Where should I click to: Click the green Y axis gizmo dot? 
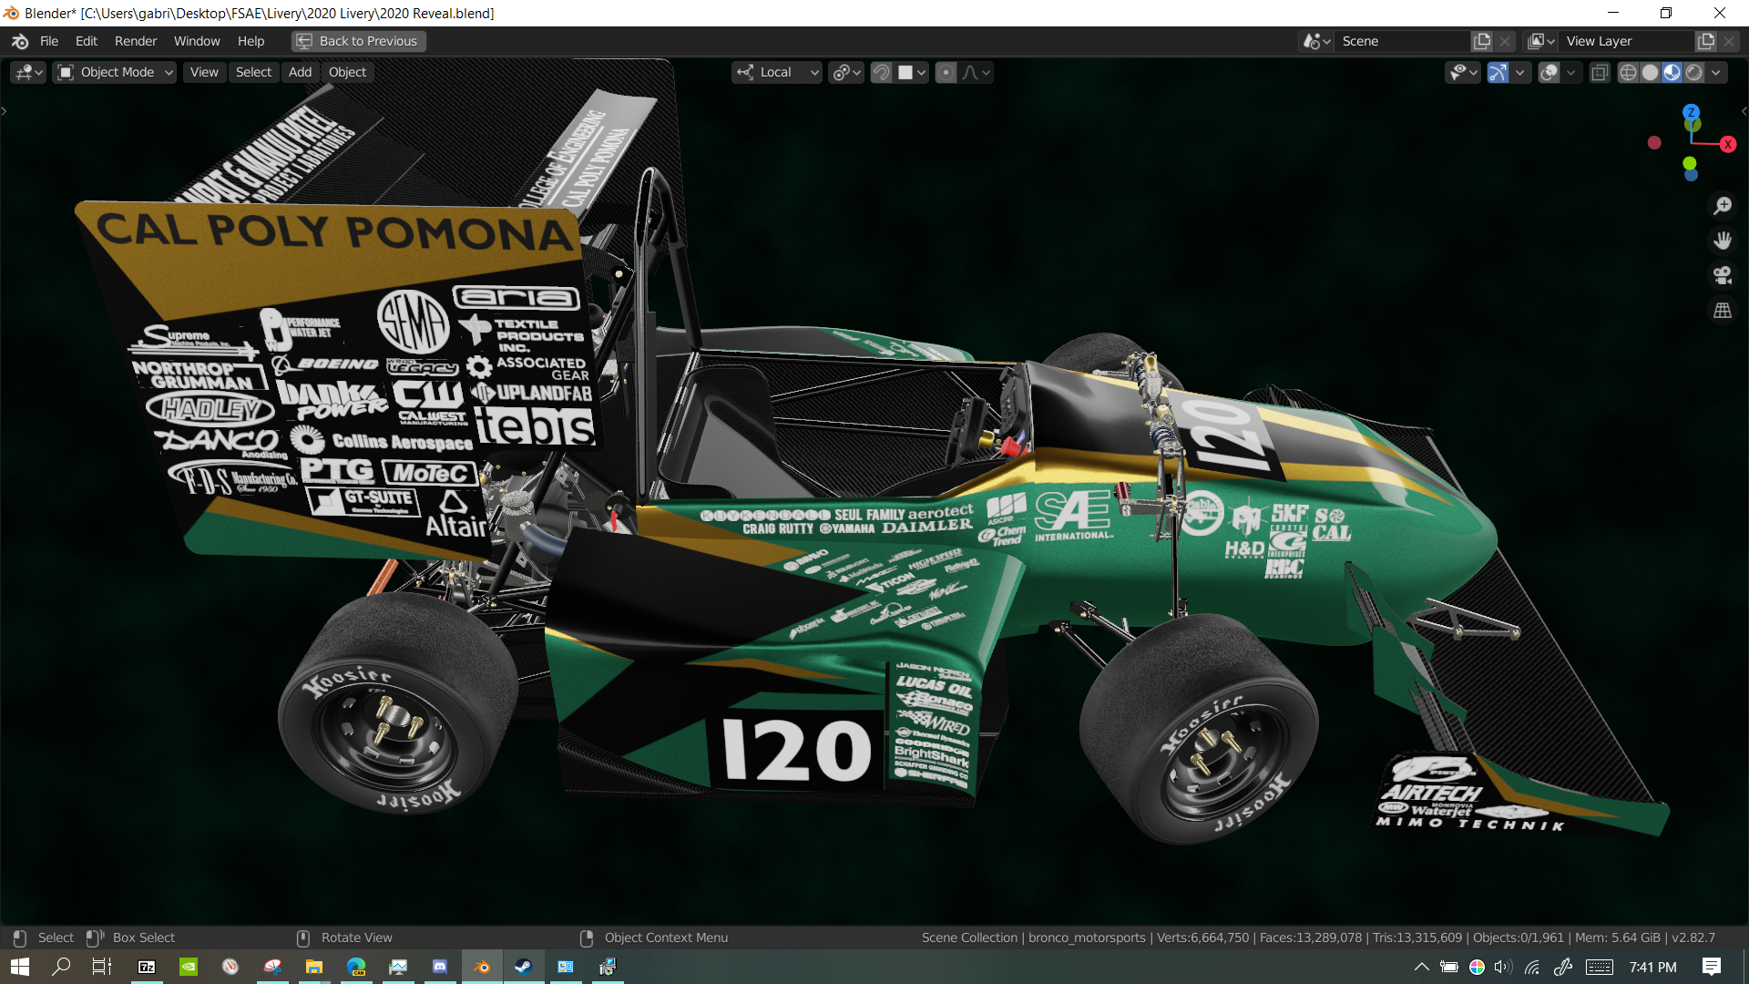[x=1690, y=163]
